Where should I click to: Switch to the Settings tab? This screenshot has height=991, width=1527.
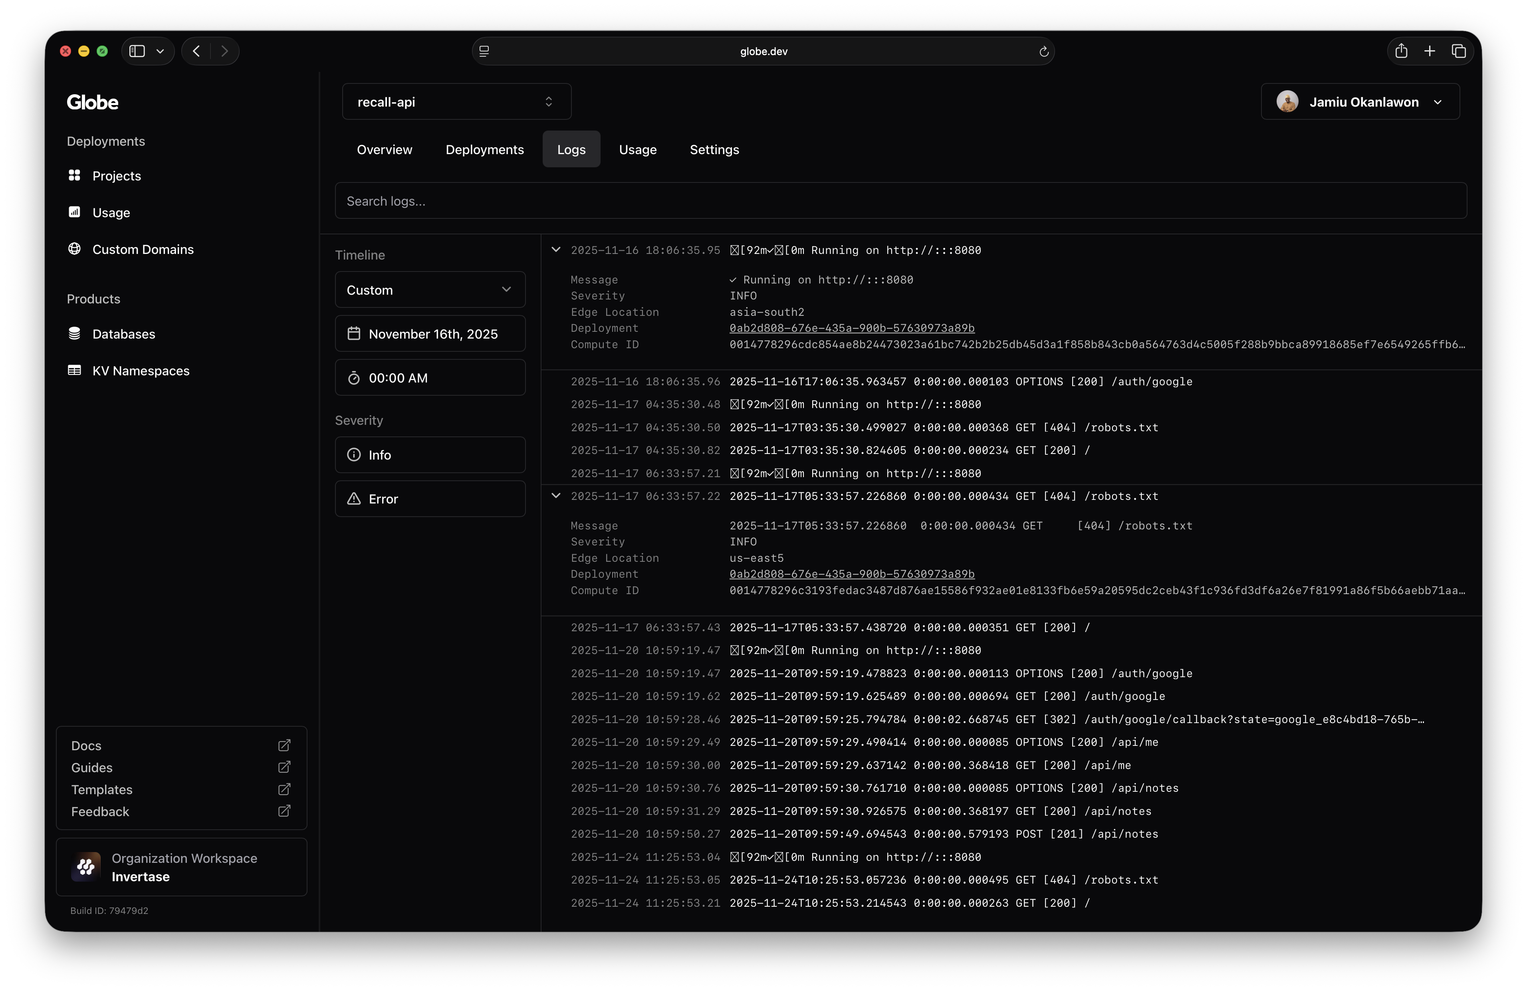[714, 149]
